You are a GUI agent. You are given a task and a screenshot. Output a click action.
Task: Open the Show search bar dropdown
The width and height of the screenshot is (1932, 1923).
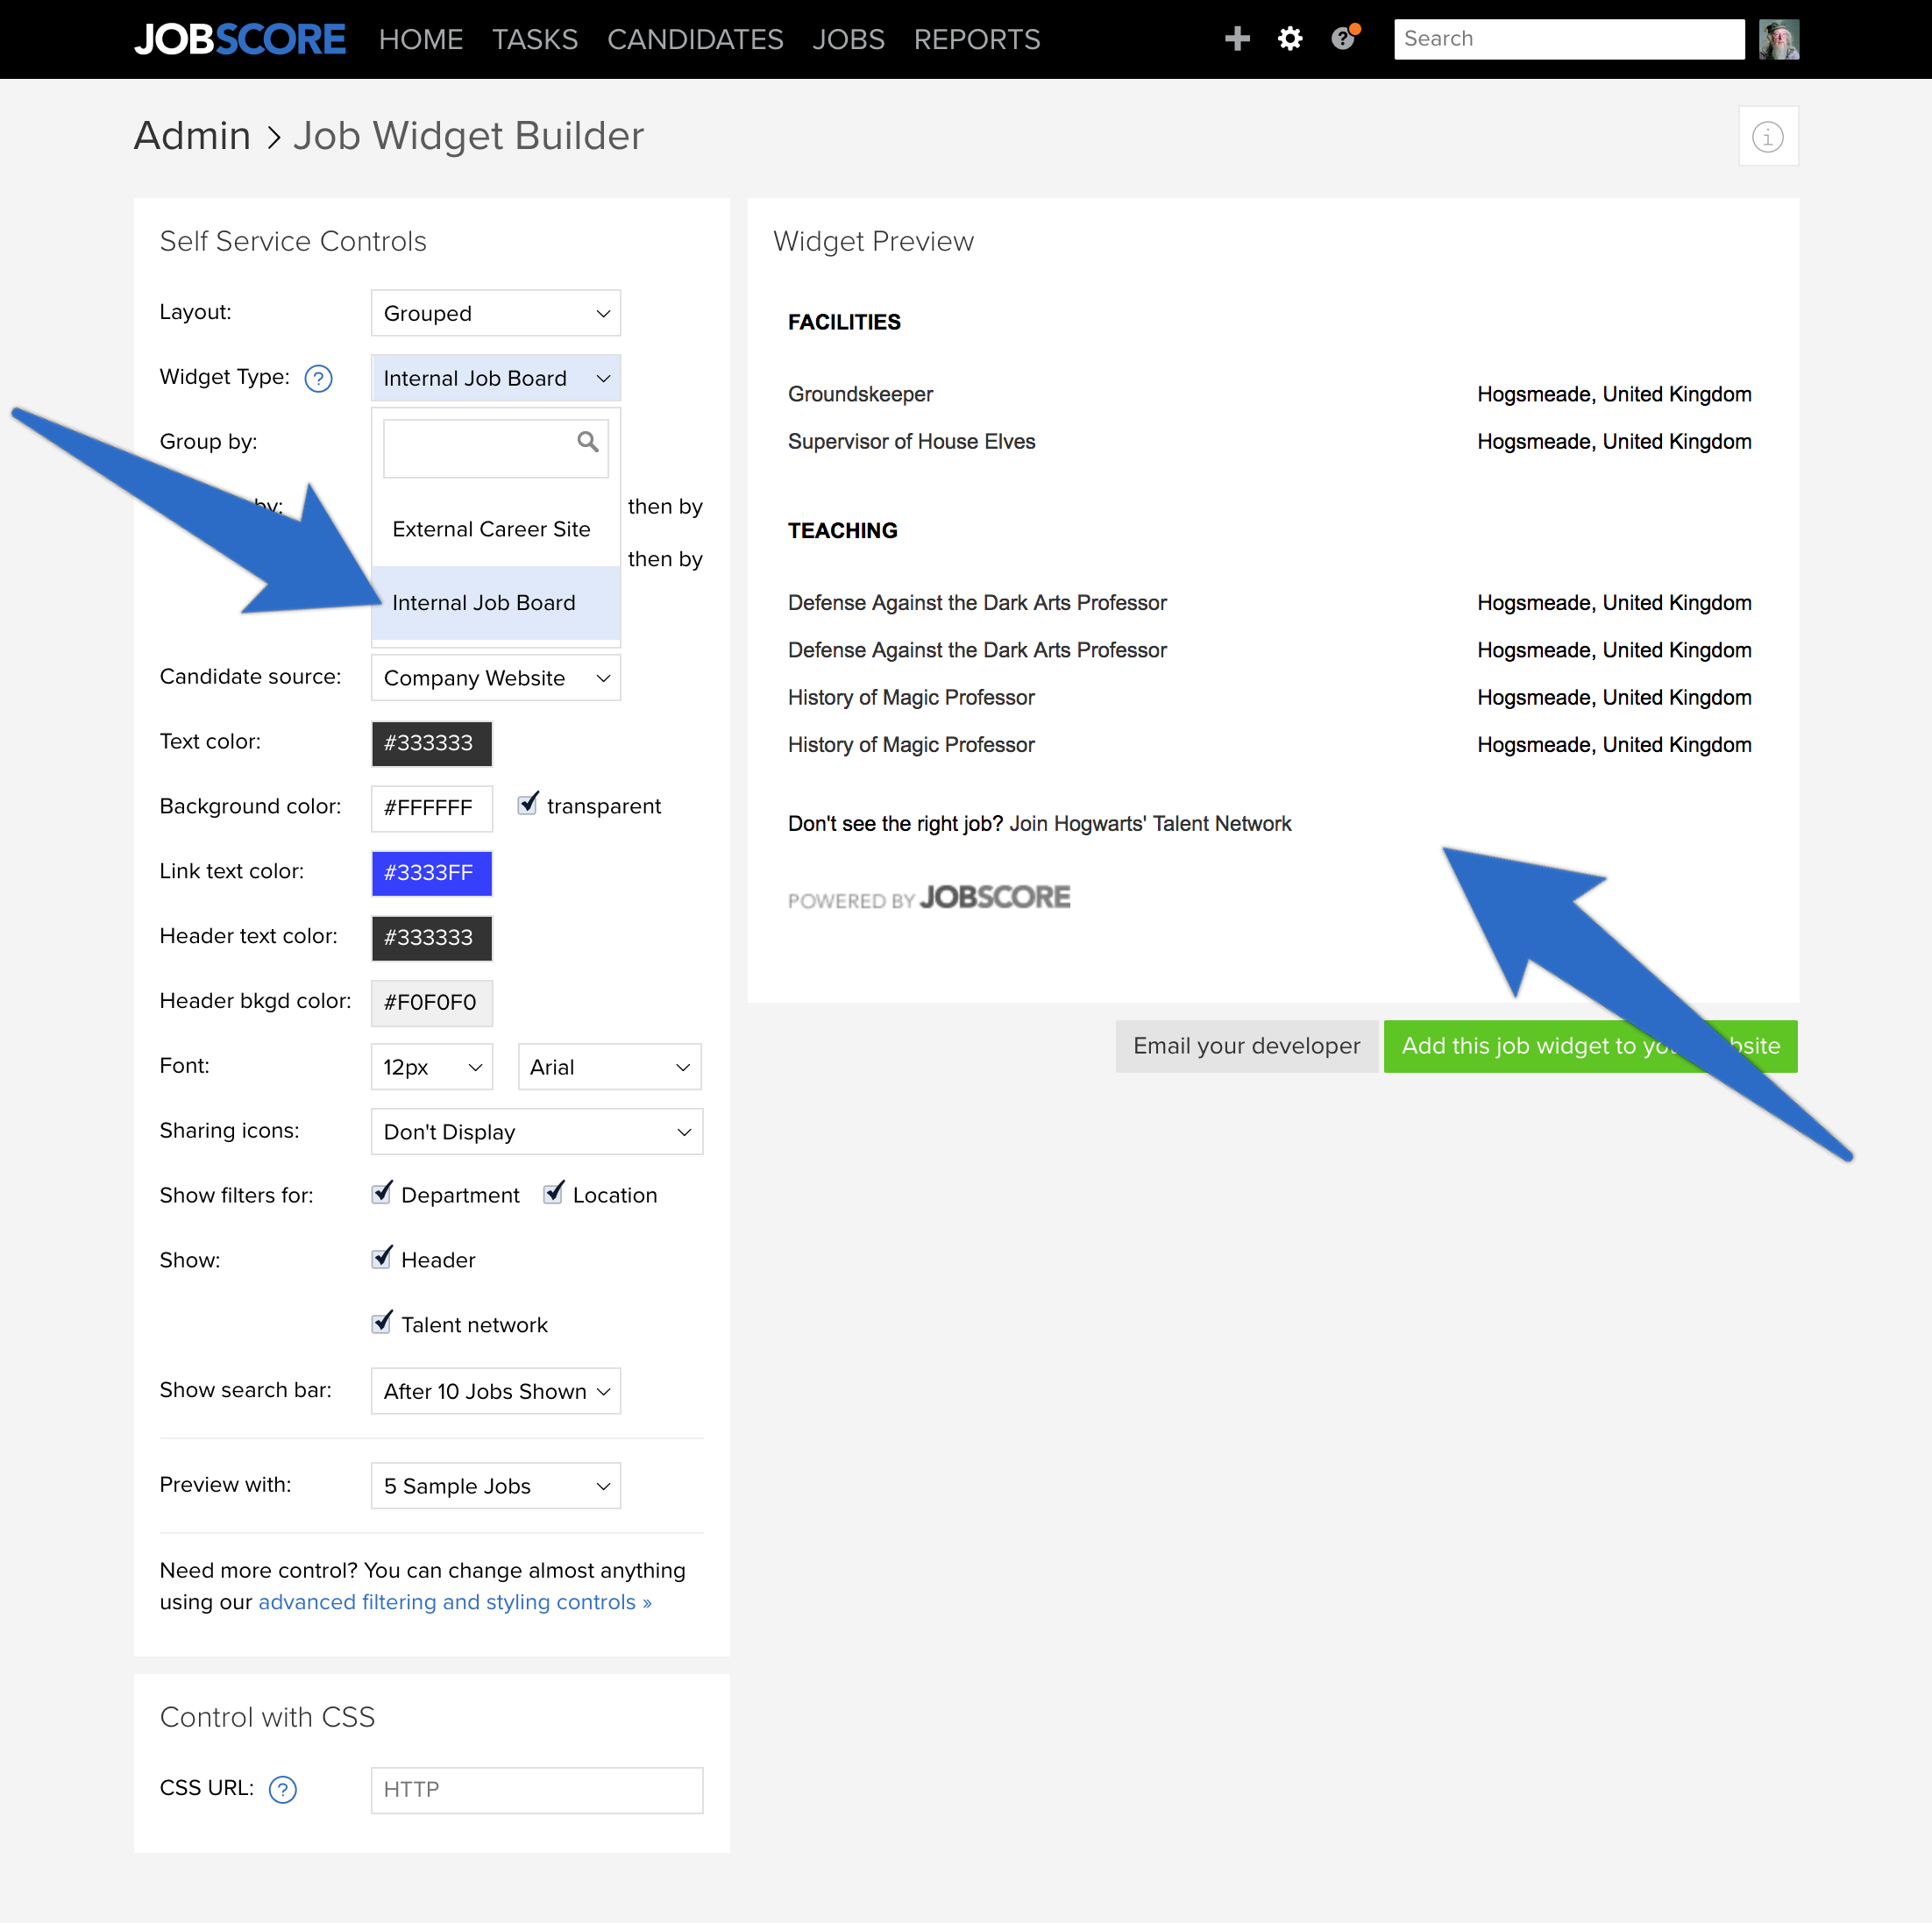496,1391
